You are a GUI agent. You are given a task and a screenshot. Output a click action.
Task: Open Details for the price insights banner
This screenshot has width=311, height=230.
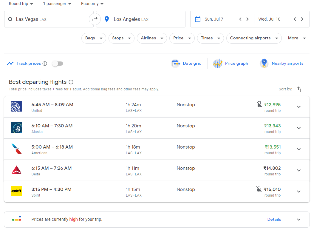(274, 219)
